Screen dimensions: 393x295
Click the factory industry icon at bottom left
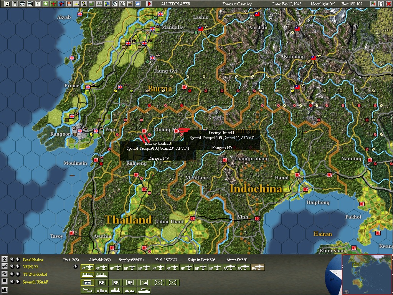pos(5,291)
